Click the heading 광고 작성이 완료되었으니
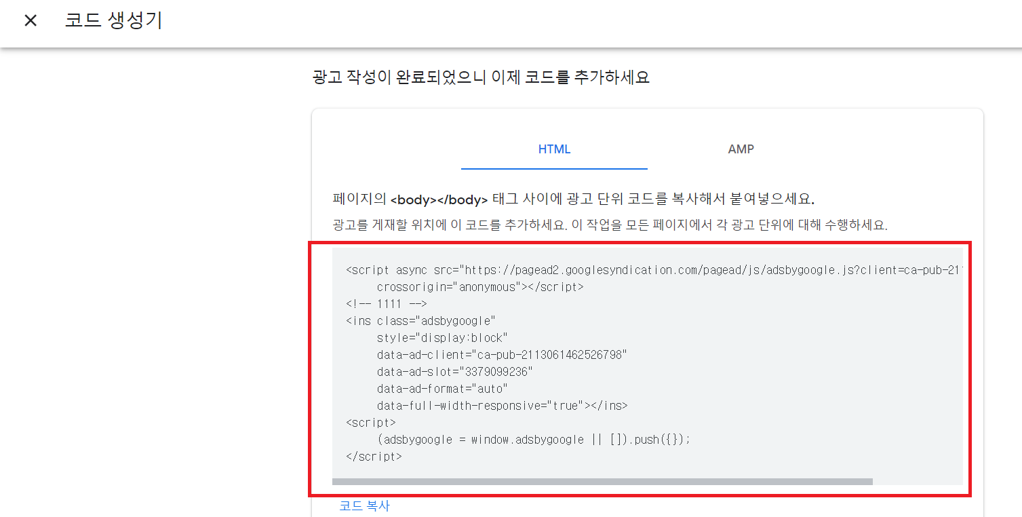 tap(481, 77)
